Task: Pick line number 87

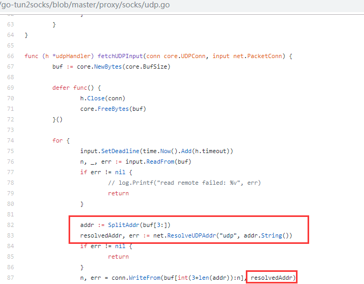Action: pos(11,278)
